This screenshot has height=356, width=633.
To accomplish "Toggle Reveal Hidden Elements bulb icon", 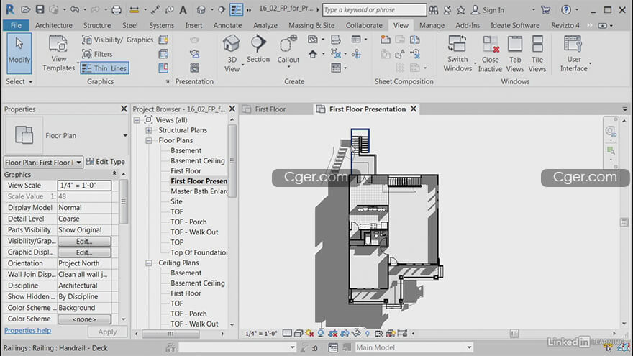I will pos(368,334).
